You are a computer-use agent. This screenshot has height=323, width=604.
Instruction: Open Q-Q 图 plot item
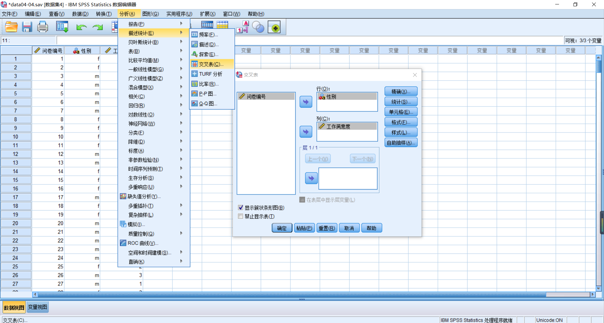212,104
